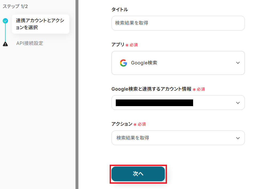
Task: Open account info dropdown chevron
Action: (238, 103)
